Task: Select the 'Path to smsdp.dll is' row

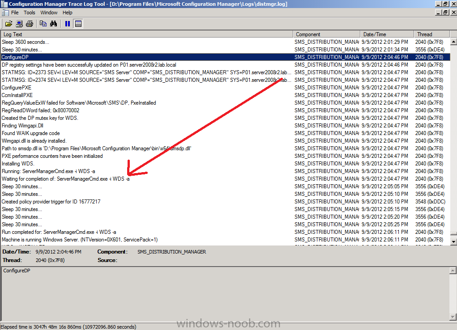Action: point(225,148)
